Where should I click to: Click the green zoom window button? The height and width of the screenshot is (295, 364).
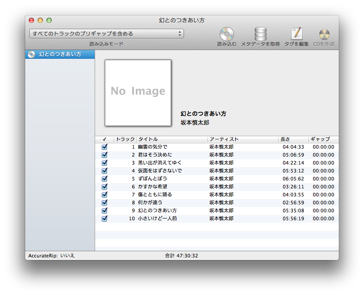click(49, 20)
